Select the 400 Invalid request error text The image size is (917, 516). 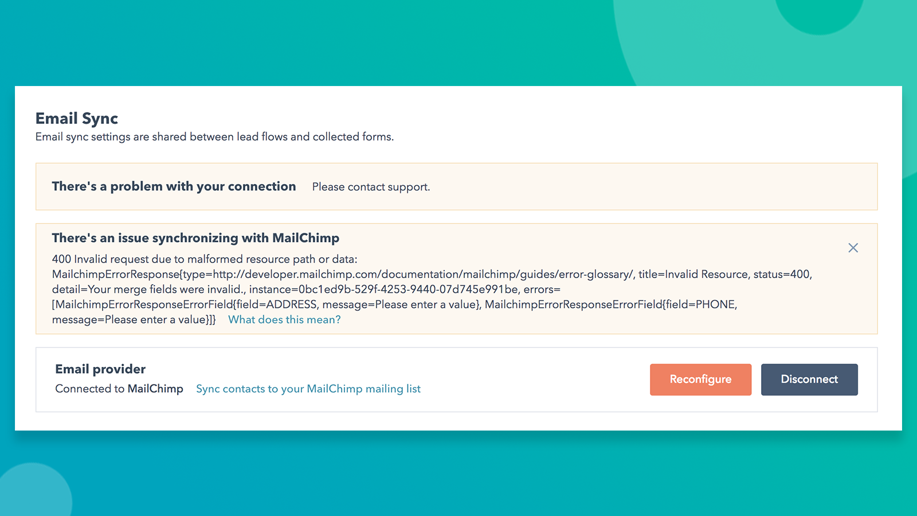pos(205,259)
